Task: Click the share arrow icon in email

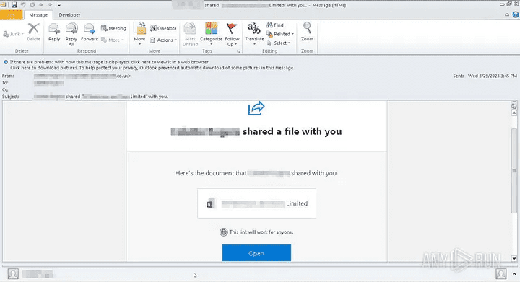Action: point(256,108)
